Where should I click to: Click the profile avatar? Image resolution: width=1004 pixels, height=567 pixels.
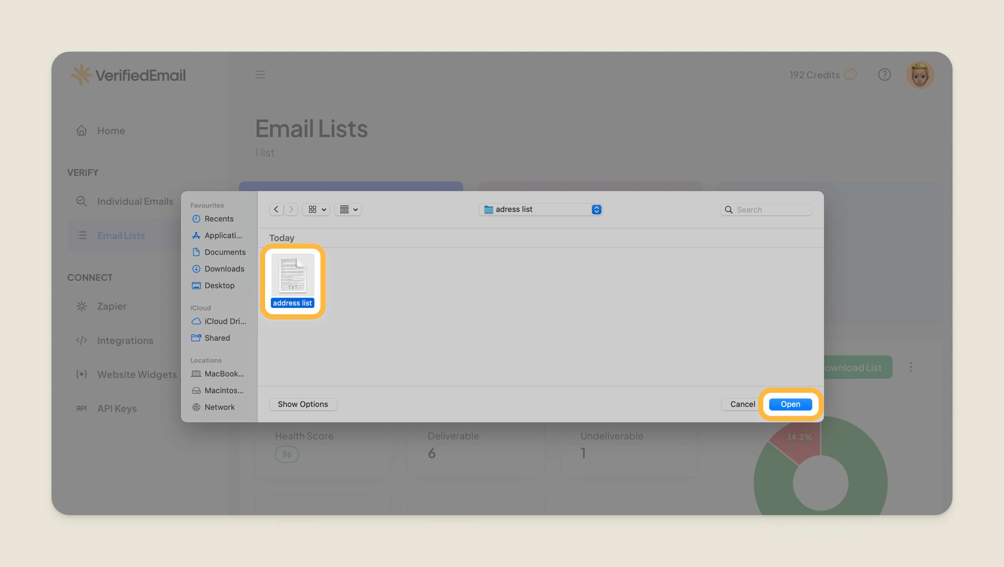click(920, 75)
